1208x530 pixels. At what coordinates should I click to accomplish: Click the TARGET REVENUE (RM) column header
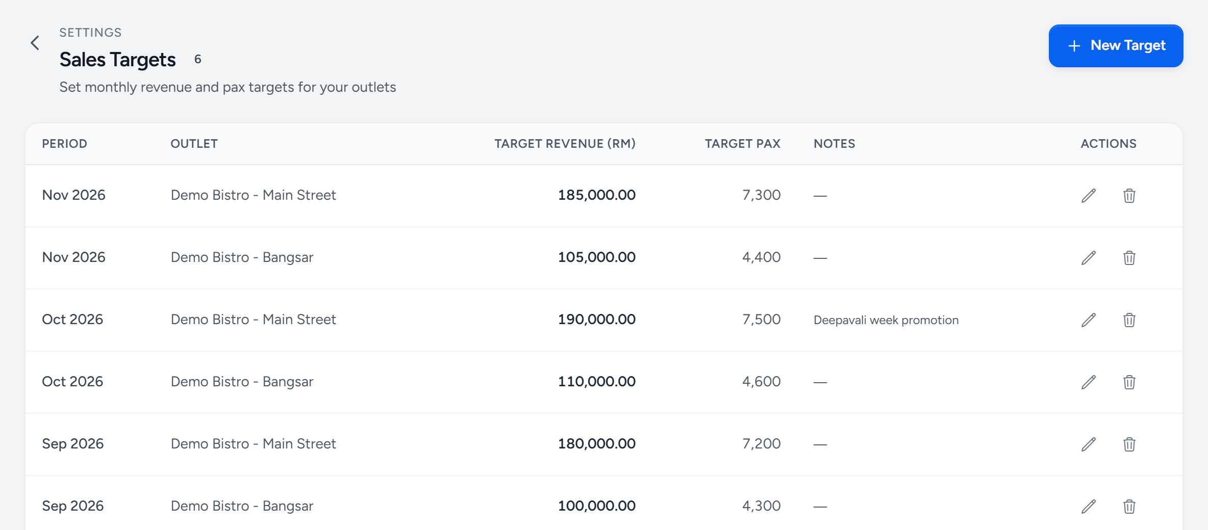pyautogui.click(x=565, y=144)
